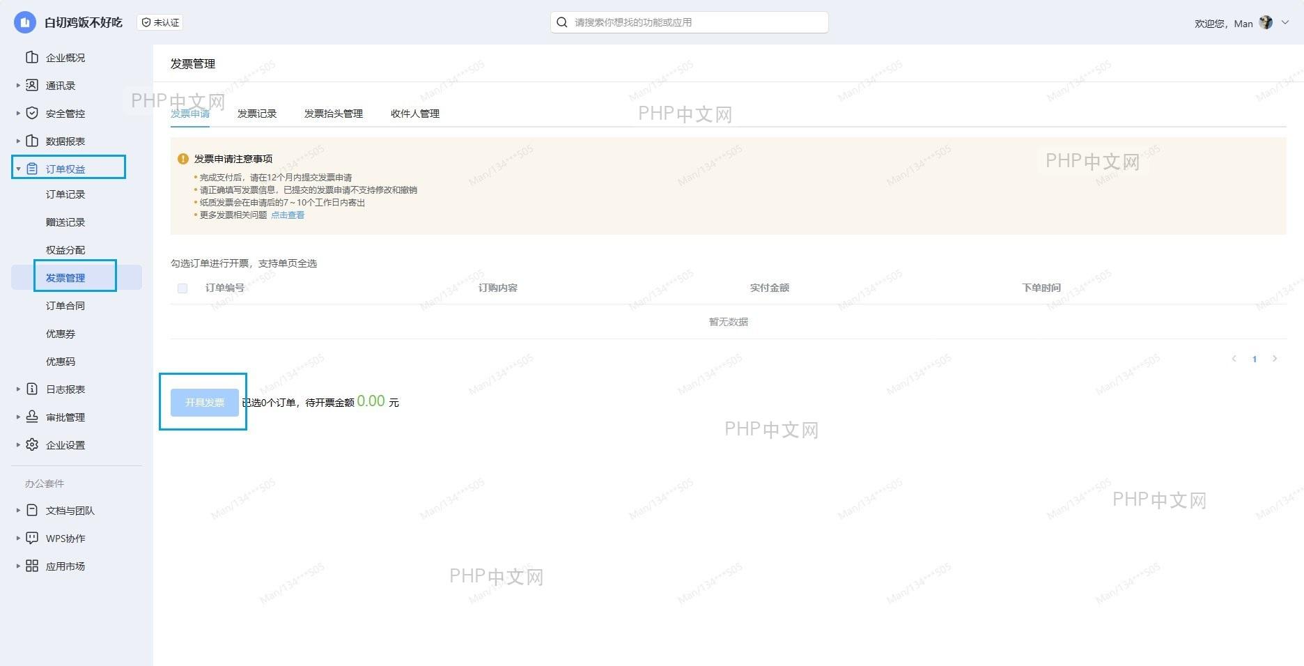Expand the 安全管控 tree arrow
The width and height of the screenshot is (1304, 666).
(18, 113)
